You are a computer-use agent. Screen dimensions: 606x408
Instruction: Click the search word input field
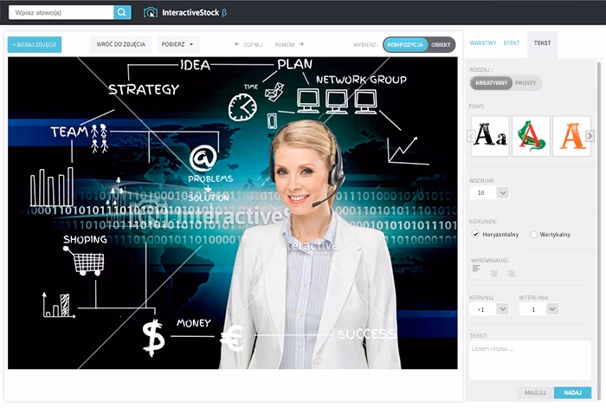(61, 12)
